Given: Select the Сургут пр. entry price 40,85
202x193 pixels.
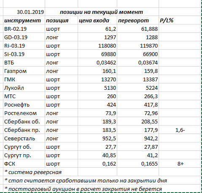Looking at the screenshot, I should click(97, 155).
